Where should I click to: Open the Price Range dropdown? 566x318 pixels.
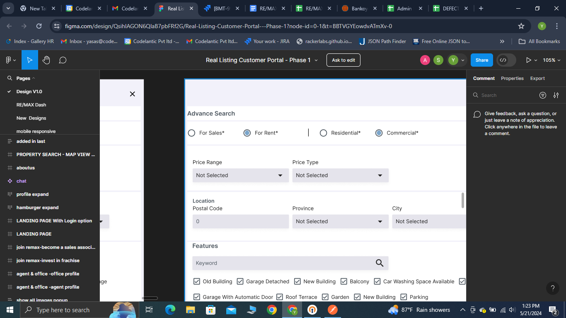(241, 175)
